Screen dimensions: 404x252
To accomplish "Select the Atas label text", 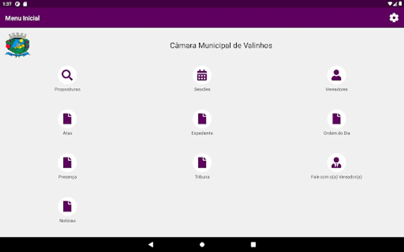I will [x=67, y=133].
